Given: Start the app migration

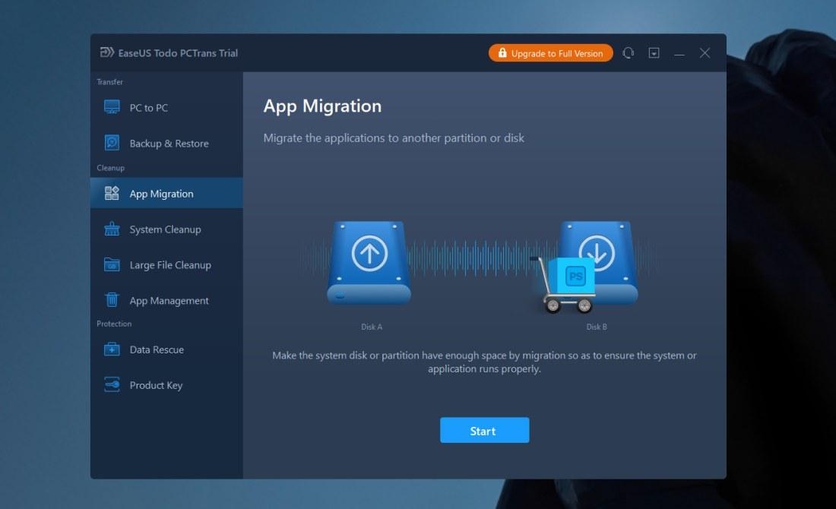Looking at the screenshot, I should point(484,430).
